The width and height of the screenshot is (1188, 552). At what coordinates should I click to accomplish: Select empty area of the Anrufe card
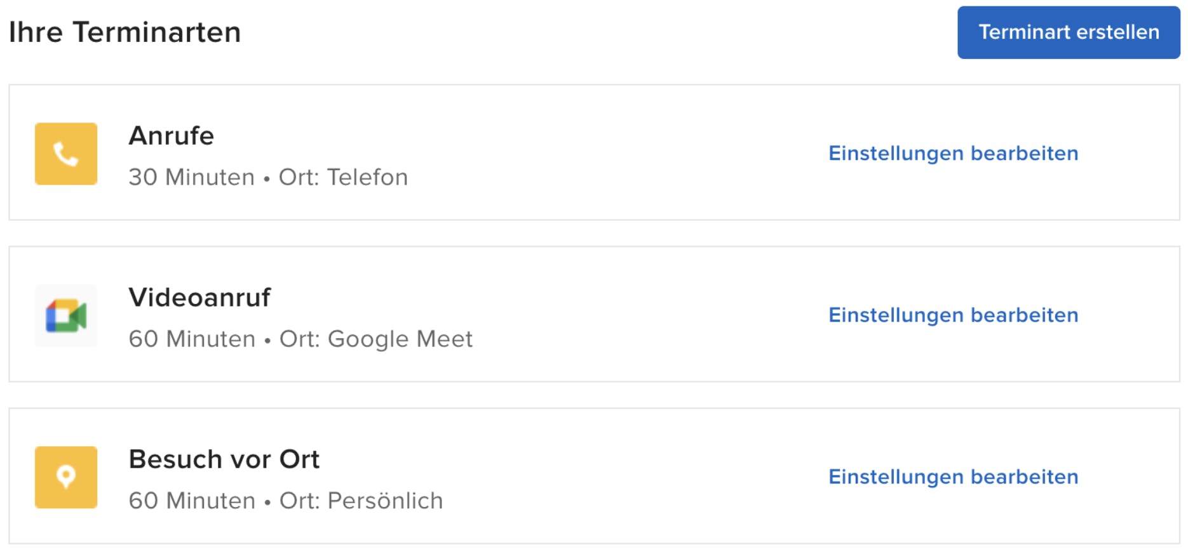click(616, 152)
